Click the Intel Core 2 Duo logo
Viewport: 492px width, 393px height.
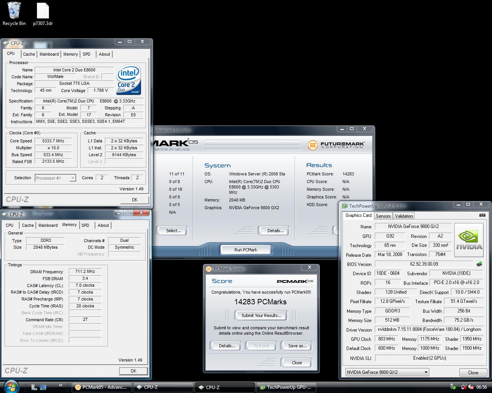[129, 80]
